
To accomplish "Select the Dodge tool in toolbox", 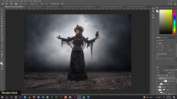I will coord(2,43).
